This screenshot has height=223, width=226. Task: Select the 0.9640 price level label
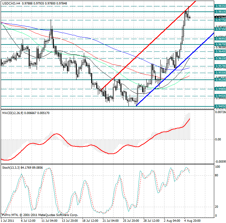tap(220, 51)
